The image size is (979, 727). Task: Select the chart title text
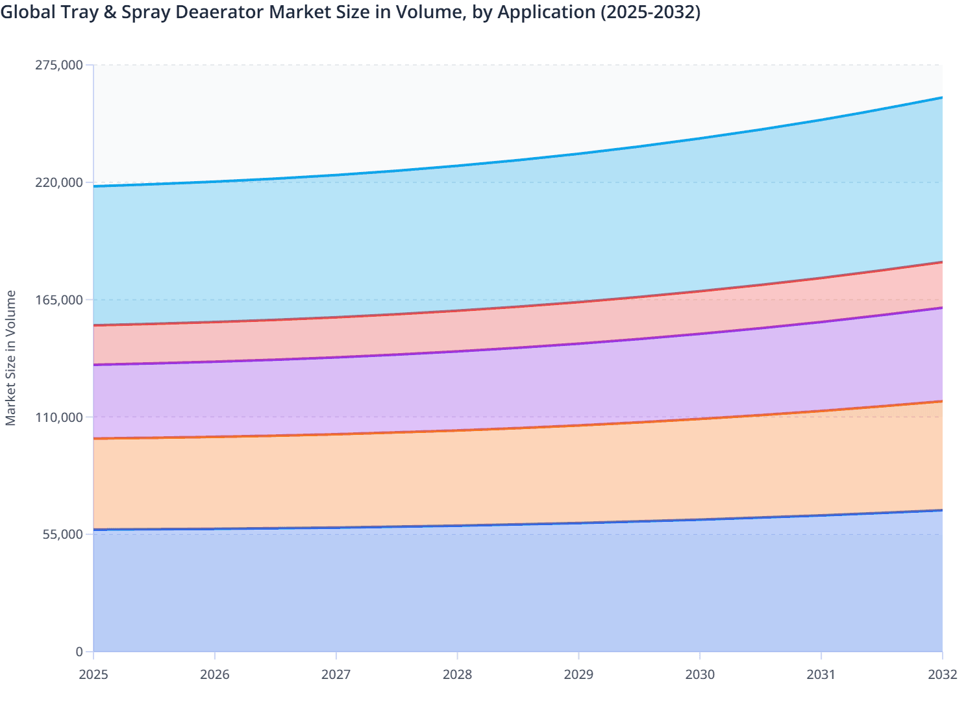351,12
